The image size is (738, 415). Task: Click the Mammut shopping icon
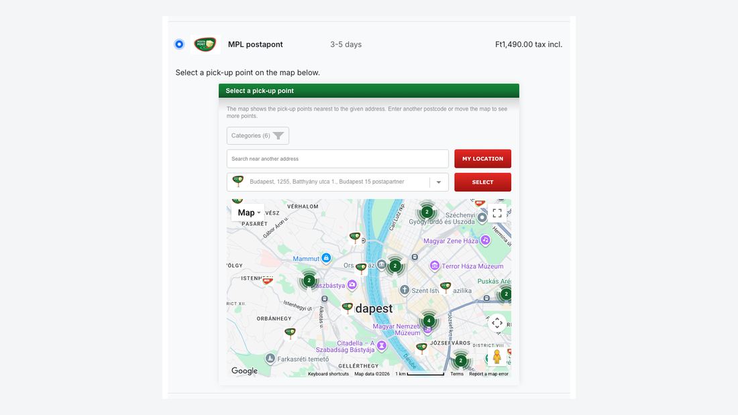tap(326, 258)
